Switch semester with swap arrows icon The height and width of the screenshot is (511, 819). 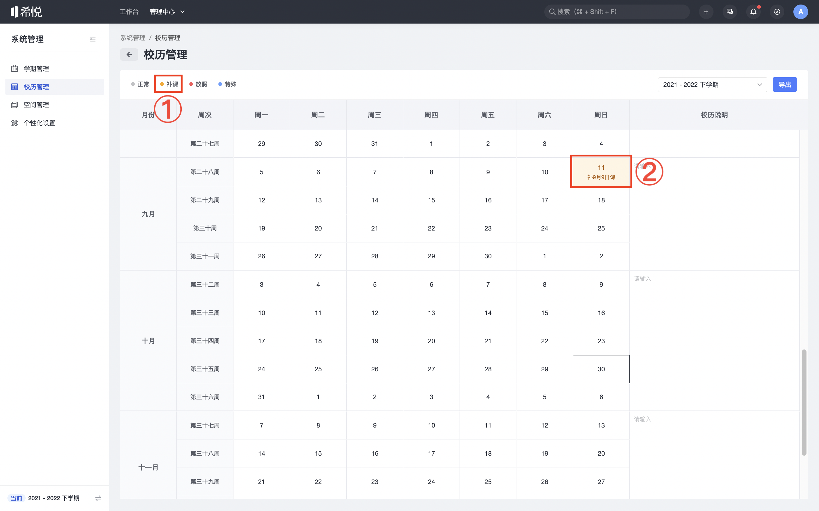98,498
